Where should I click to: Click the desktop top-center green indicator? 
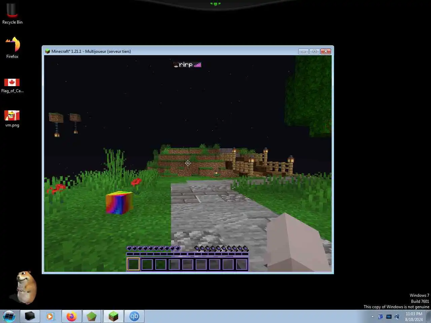215,4
